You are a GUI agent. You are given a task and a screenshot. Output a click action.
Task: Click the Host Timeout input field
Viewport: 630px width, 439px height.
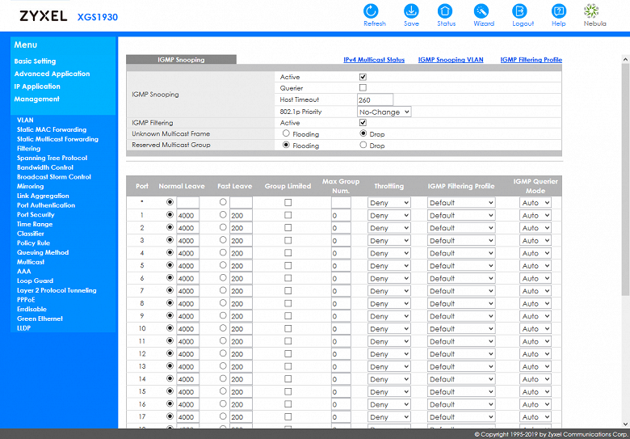tap(375, 99)
